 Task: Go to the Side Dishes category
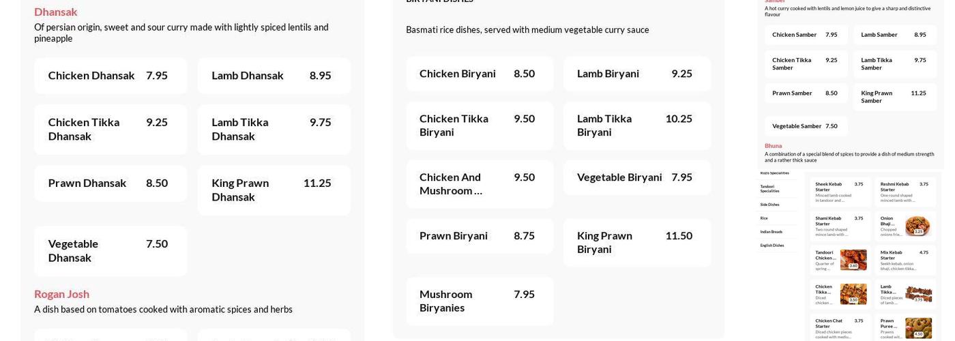click(769, 205)
